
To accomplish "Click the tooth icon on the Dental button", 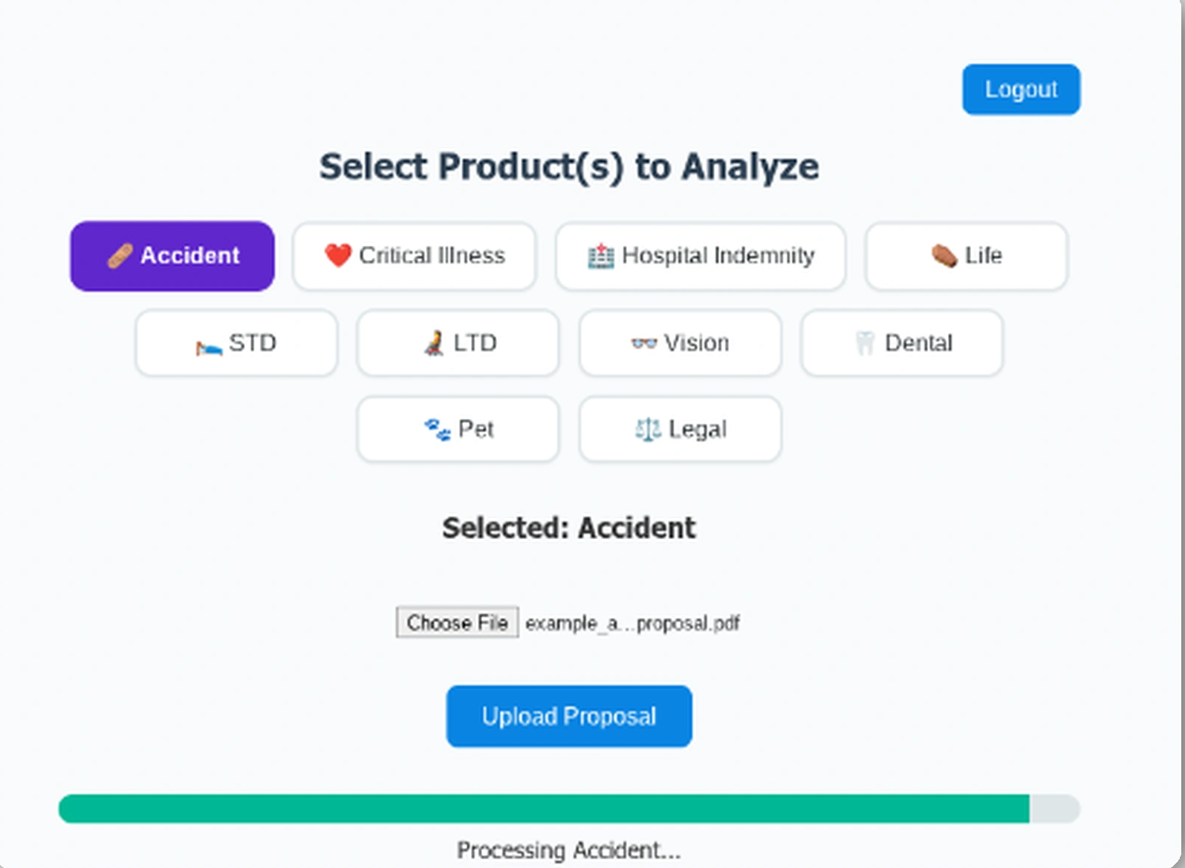I will [x=866, y=343].
